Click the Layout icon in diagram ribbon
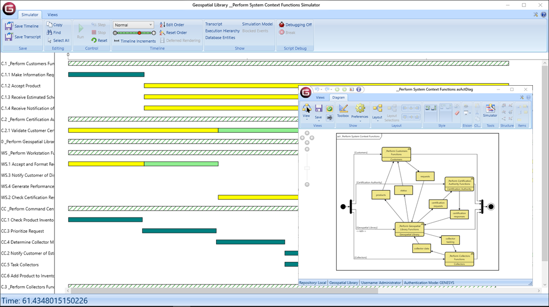Image resolution: width=549 pixels, height=307 pixels. click(x=377, y=109)
